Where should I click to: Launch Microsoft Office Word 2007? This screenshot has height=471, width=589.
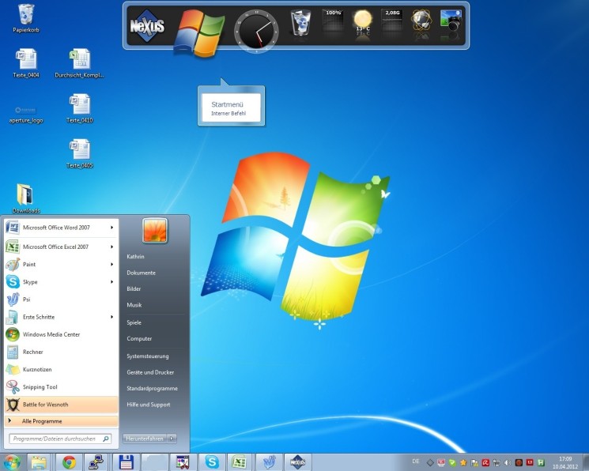[x=61, y=228]
